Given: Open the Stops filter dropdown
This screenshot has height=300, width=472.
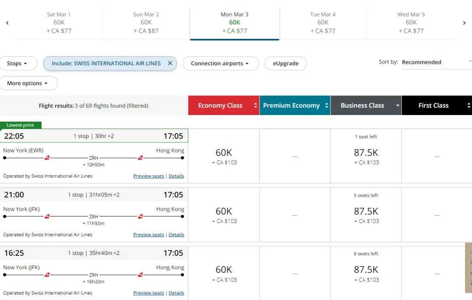Looking at the screenshot, I should (17, 63).
